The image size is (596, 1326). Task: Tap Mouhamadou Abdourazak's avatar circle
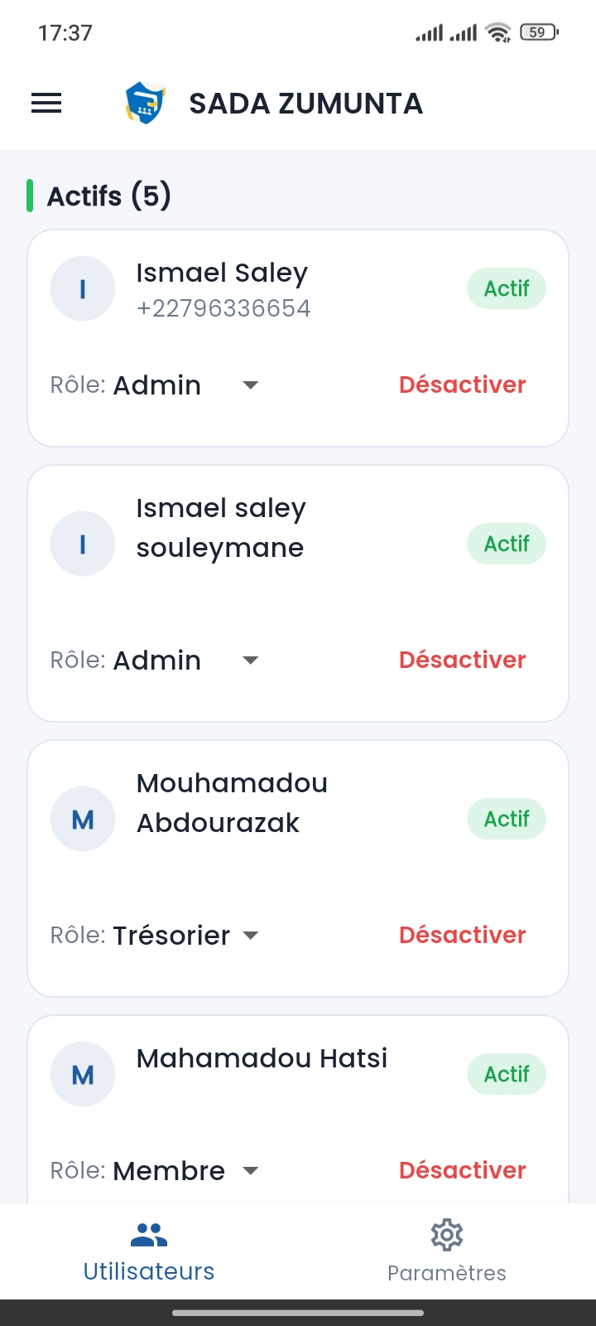point(83,820)
